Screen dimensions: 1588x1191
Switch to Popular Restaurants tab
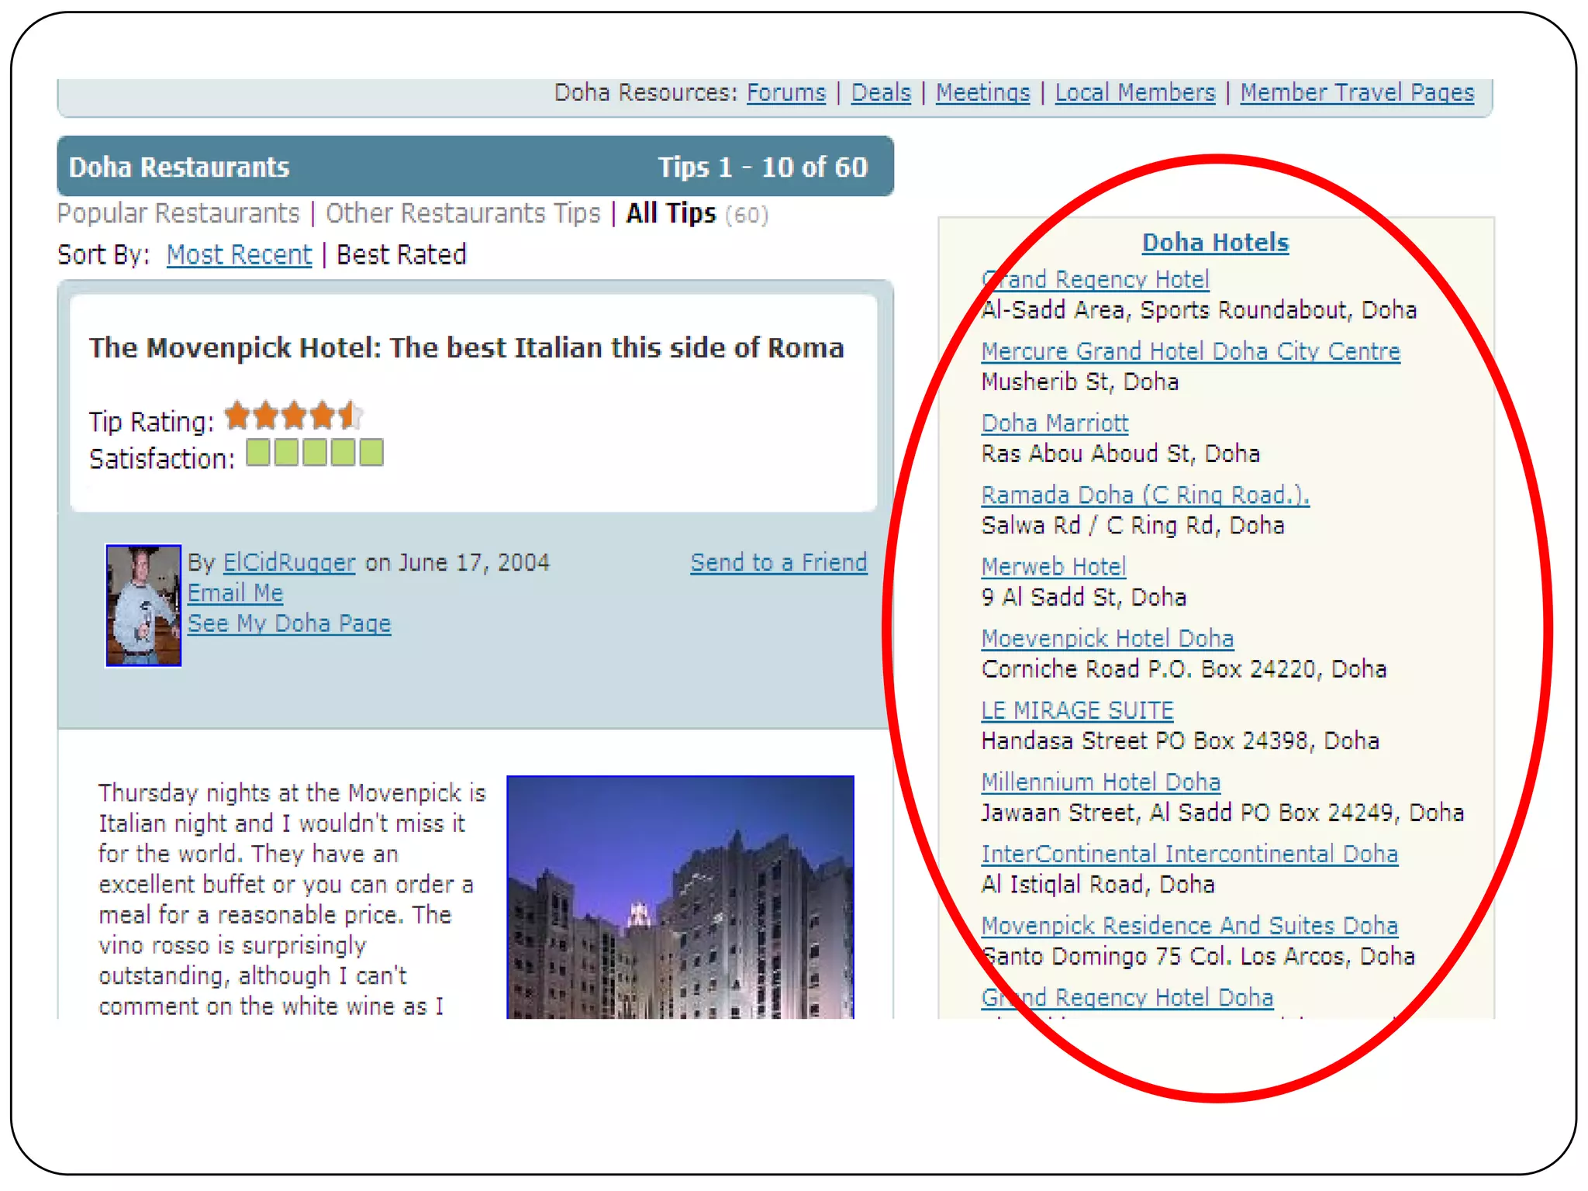[x=178, y=213]
